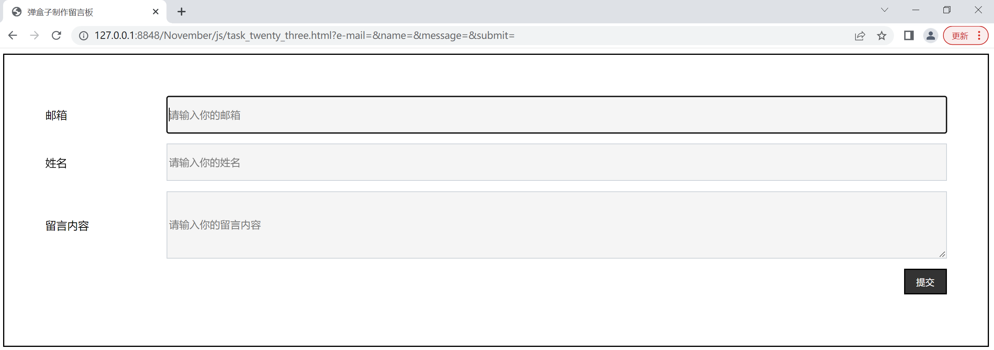Bookmark this page with the star

(x=882, y=36)
